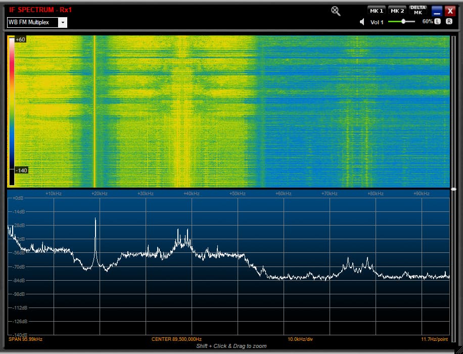The image size is (463, 354).
Task: Click the dropdown arrow beside WB FM Multiplex
Action: pyautogui.click(x=62, y=23)
